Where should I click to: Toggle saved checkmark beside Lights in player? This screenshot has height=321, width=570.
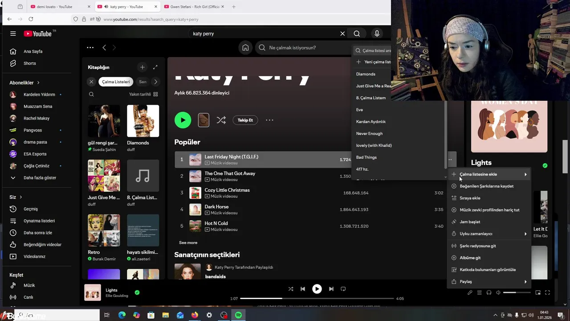coord(137,292)
